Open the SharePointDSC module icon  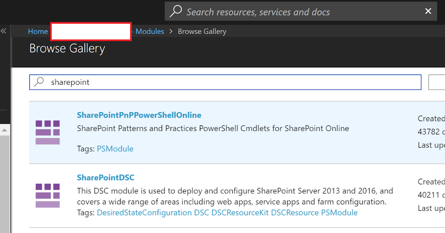(x=48, y=195)
